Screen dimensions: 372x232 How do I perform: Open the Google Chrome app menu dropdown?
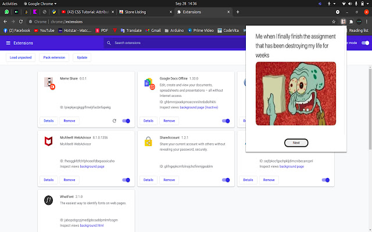point(40,3)
